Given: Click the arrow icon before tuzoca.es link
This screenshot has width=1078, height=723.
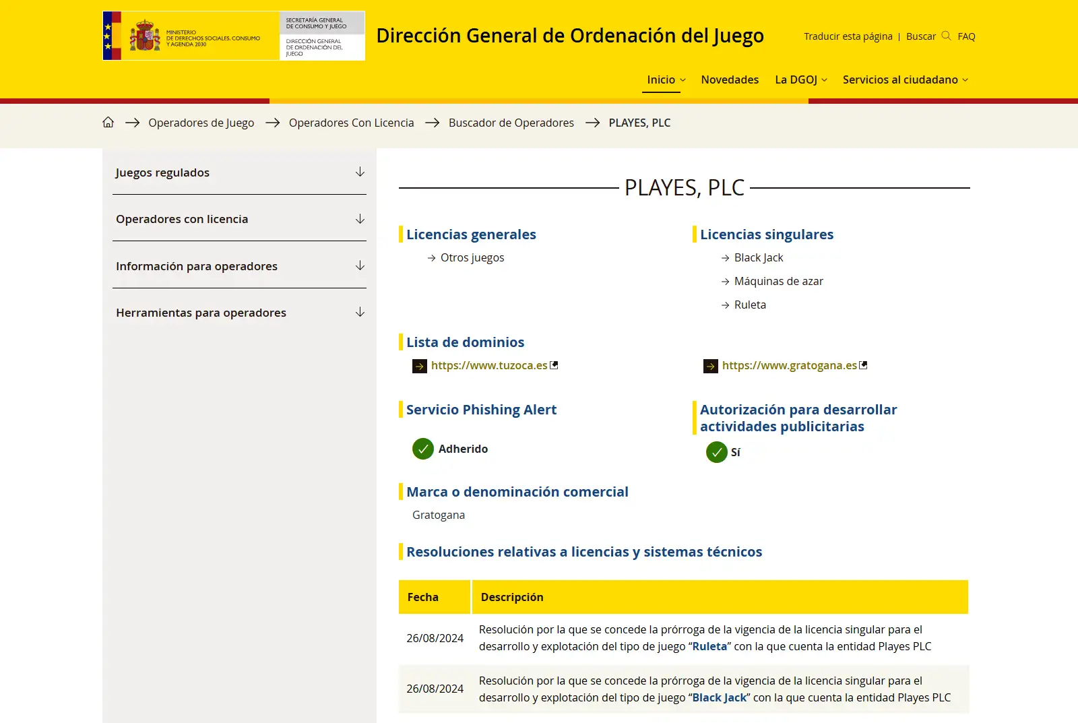Looking at the screenshot, I should [x=420, y=366].
